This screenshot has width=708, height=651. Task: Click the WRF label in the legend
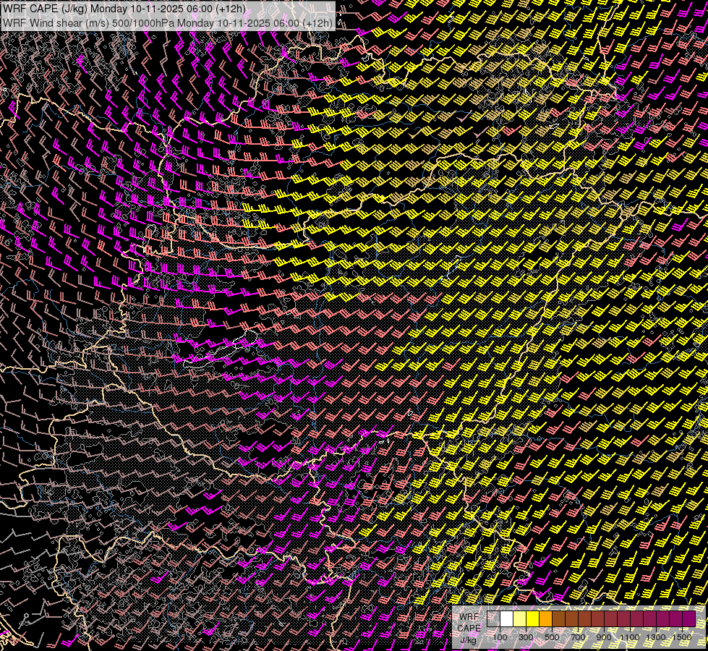point(468,617)
